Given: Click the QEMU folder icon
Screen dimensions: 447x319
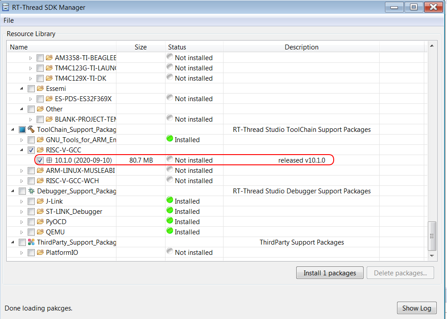Looking at the screenshot, I should (x=40, y=232).
